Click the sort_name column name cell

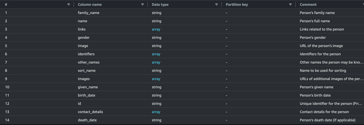point(87,71)
